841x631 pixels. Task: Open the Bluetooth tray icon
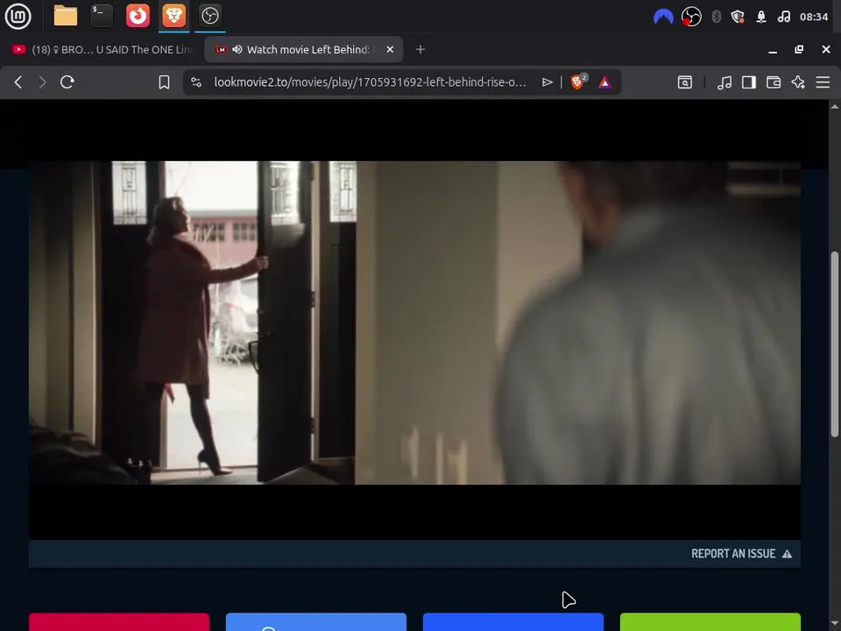click(x=717, y=17)
